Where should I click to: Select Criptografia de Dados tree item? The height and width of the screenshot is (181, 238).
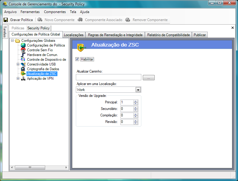[x=43, y=69]
